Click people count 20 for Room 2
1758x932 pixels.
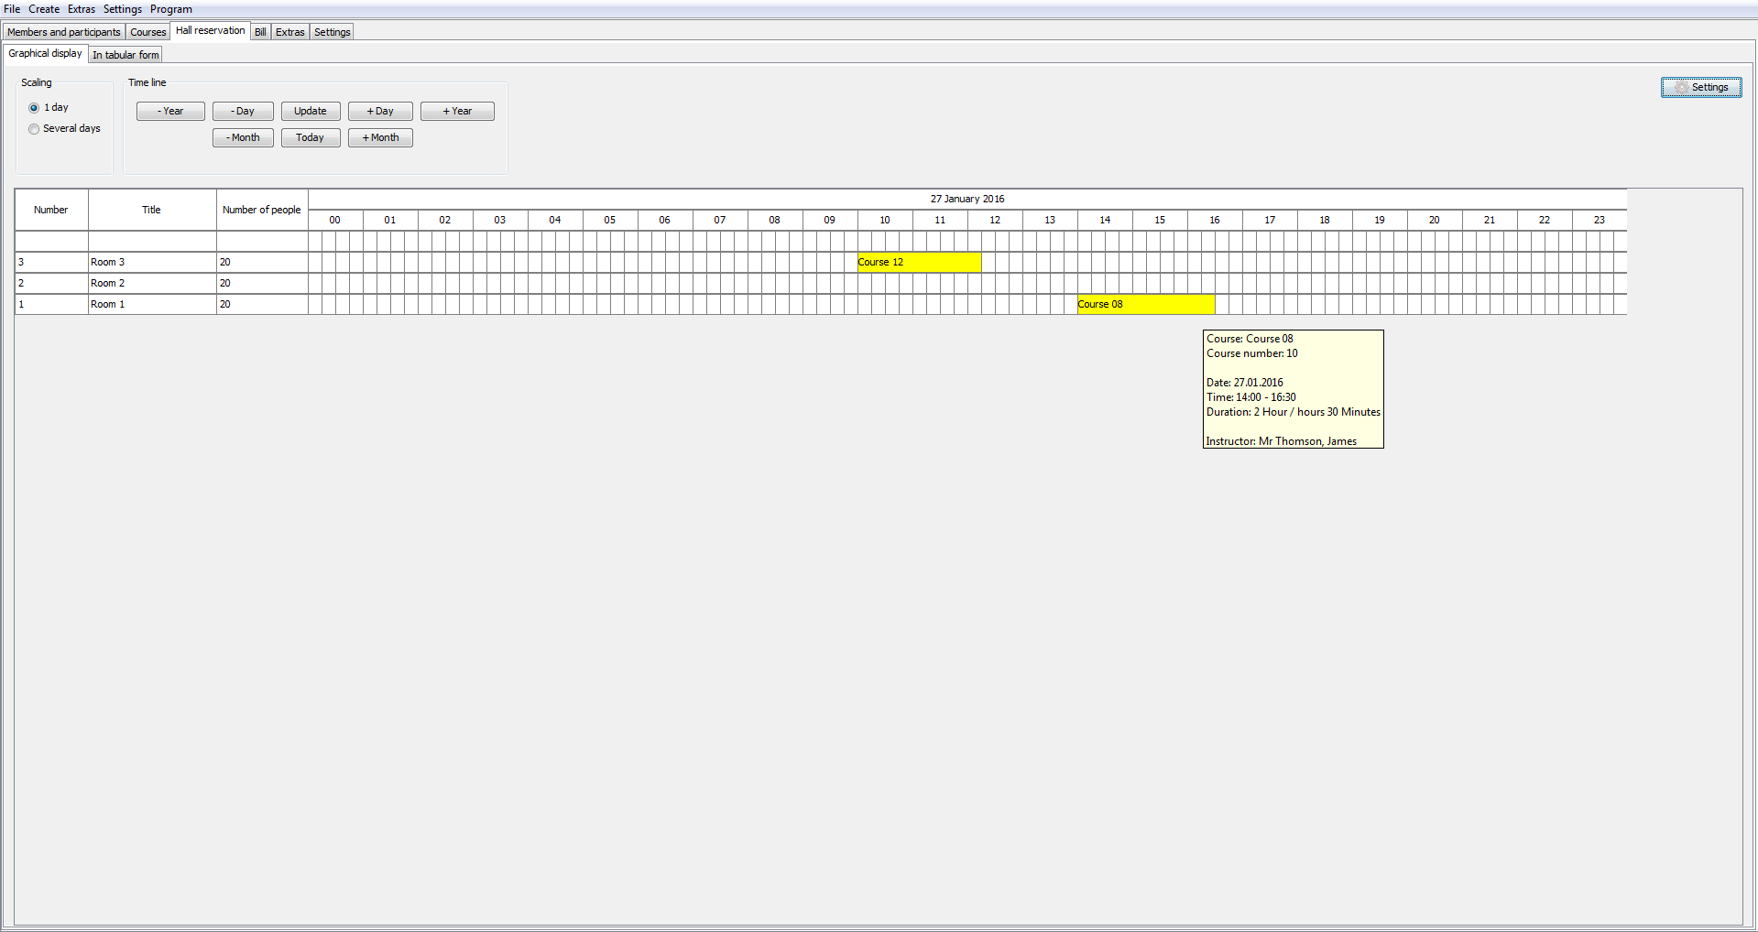[x=262, y=284]
